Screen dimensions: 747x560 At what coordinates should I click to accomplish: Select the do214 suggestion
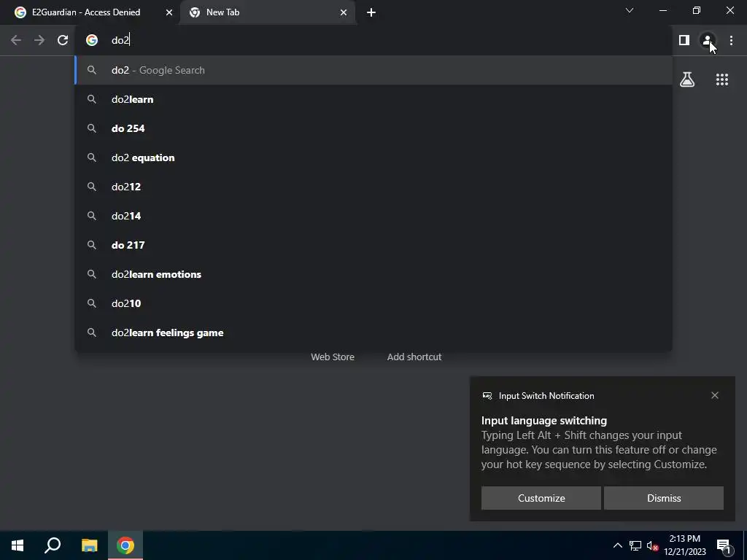pos(373,216)
